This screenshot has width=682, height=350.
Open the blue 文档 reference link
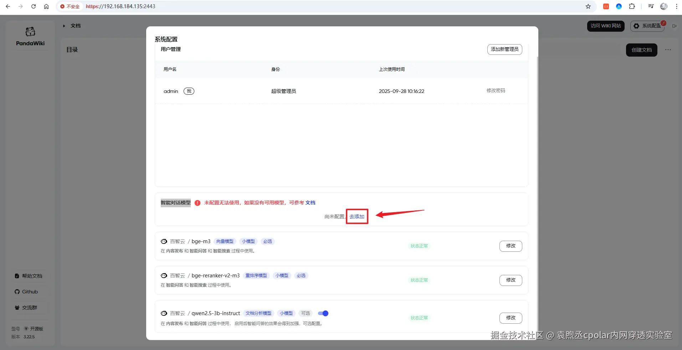tap(311, 203)
